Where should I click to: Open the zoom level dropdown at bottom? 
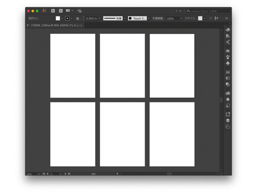(x=39, y=174)
